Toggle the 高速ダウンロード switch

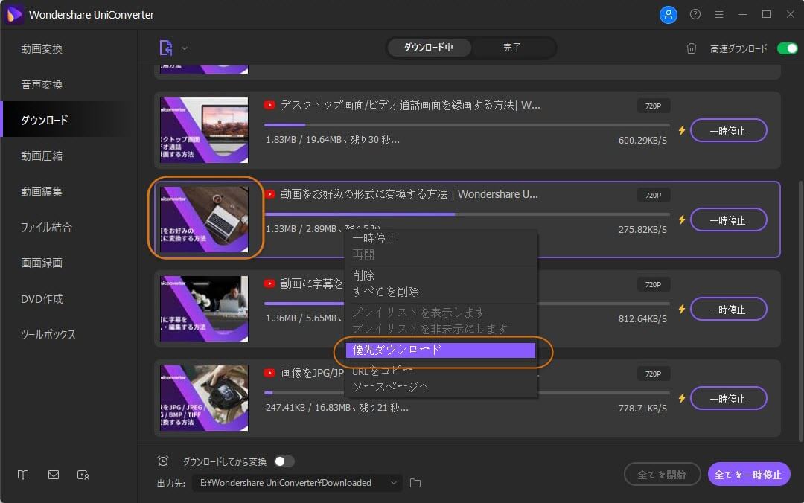click(x=787, y=48)
